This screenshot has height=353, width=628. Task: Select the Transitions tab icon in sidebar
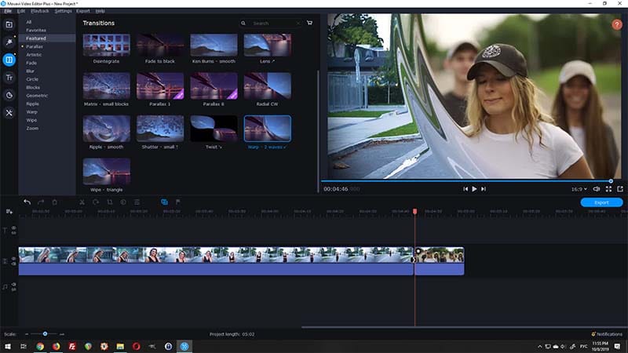pos(9,60)
